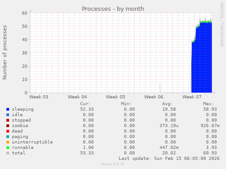Click total average value 20.02
Viewport: 226px width, 169px height.
pyautogui.click(x=169, y=153)
